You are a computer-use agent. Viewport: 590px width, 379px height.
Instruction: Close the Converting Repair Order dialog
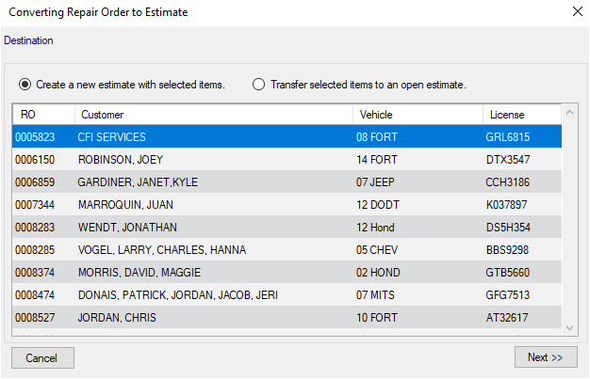pyautogui.click(x=577, y=12)
